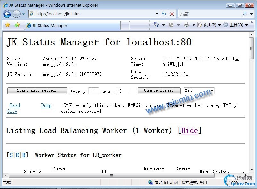
Task: Open the XML format dropdown
Action: pos(199,91)
